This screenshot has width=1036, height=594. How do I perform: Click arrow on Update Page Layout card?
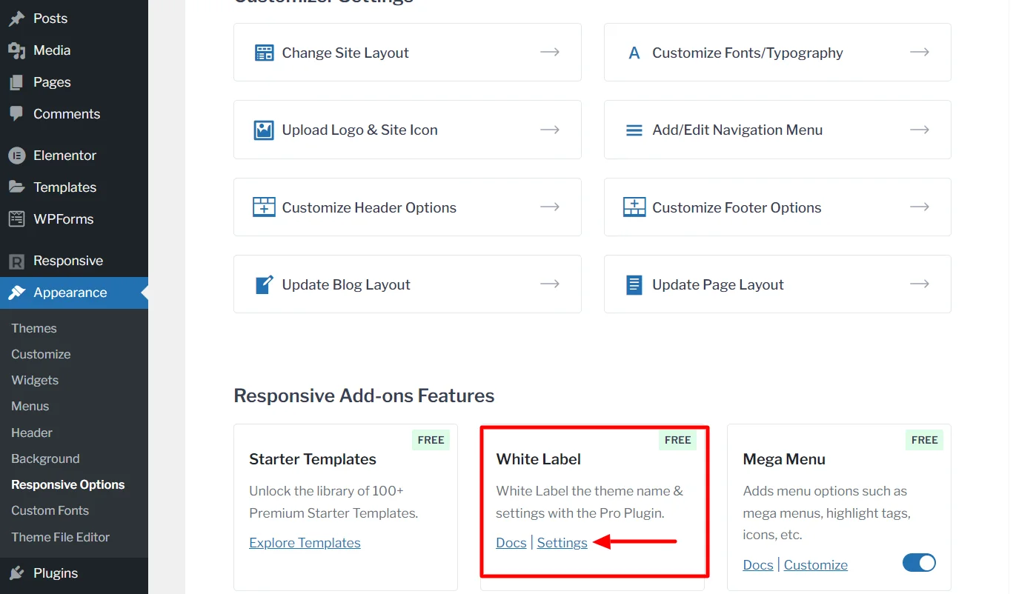pos(920,284)
